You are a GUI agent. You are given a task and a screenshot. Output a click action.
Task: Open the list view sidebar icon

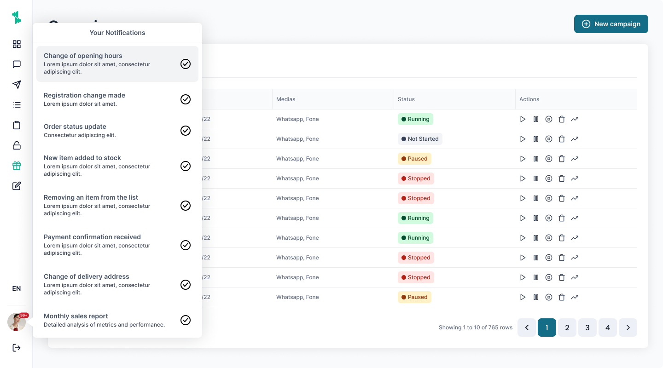[17, 105]
